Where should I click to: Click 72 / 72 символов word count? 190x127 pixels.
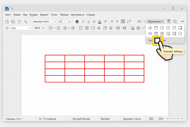click(x=47, y=119)
